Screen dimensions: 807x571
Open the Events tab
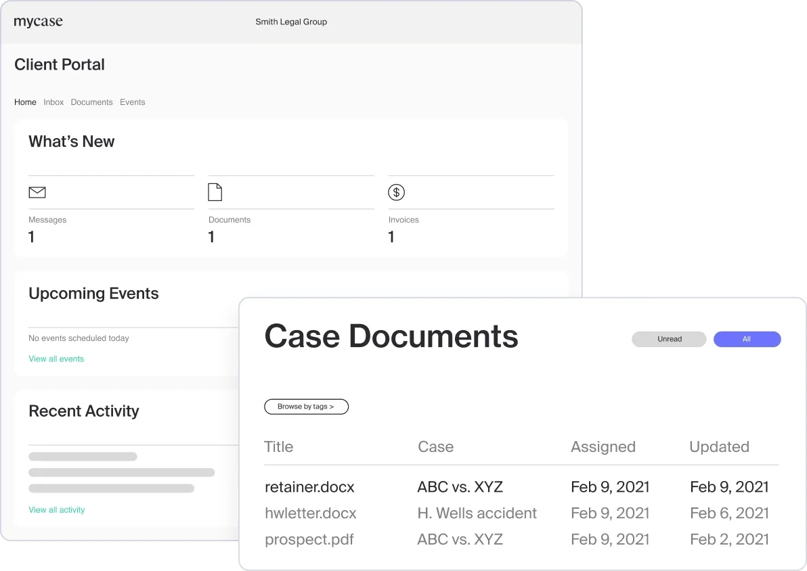133,102
